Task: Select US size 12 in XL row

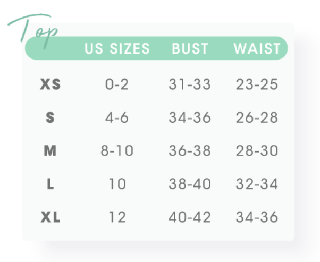Action: point(117,217)
